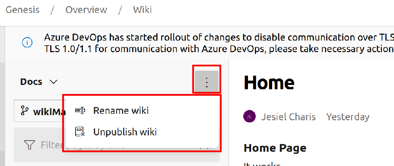Click the Home page title heading

(269, 82)
